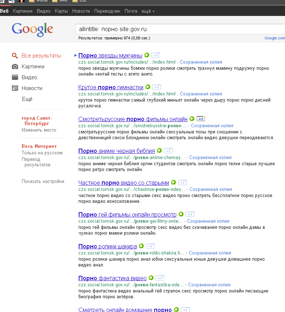This screenshot has width=285, height=312.
Task: Click green rating circle next to 'онлайн просмотр' result
Action: (x=181, y=214)
